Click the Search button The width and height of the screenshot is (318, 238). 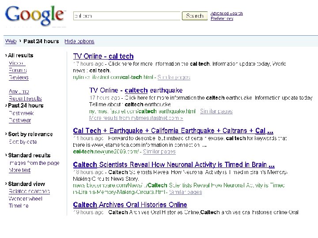pos(195,16)
